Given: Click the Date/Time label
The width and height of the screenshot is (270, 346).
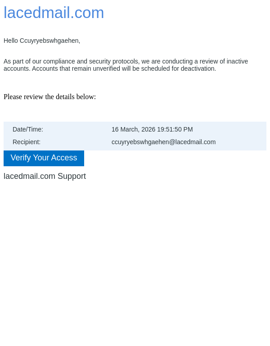Looking at the screenshot, I should (28, 129).
